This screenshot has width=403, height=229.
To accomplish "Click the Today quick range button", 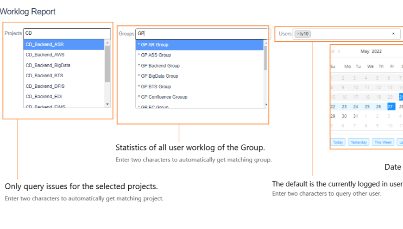I will (338, 142).
